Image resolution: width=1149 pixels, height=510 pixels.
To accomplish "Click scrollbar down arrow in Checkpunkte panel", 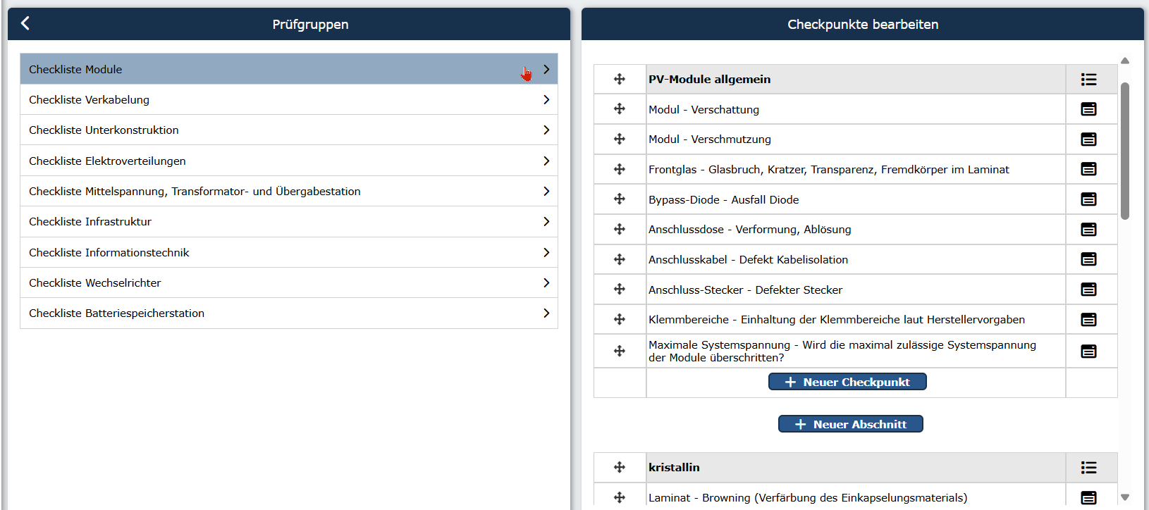I will point(1125,497).
